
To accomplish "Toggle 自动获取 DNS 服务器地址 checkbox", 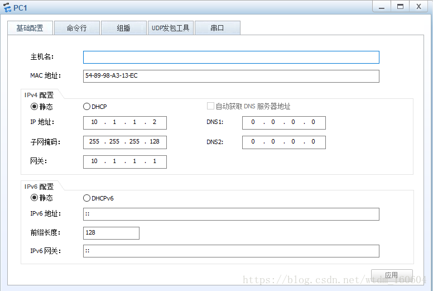I will click(x=210, y=106).
